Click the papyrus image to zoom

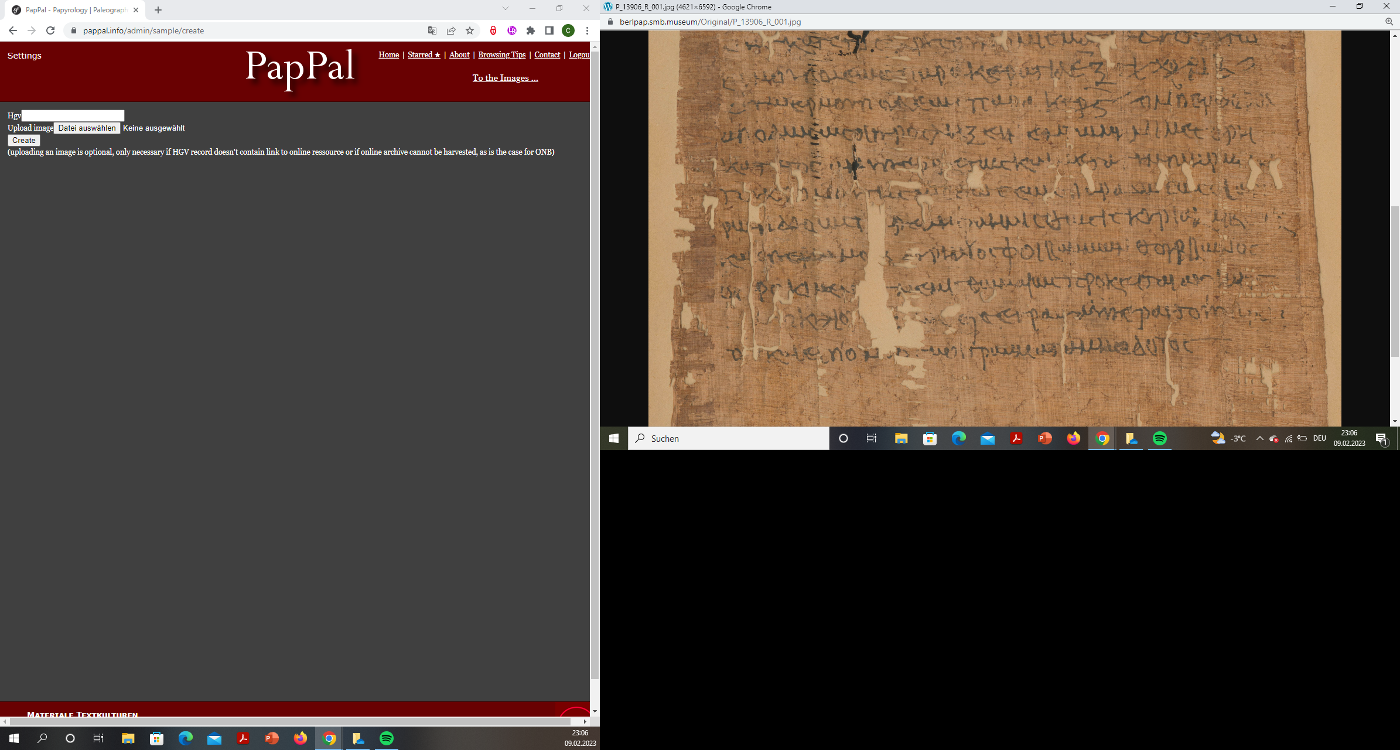[x=994, y=228]
